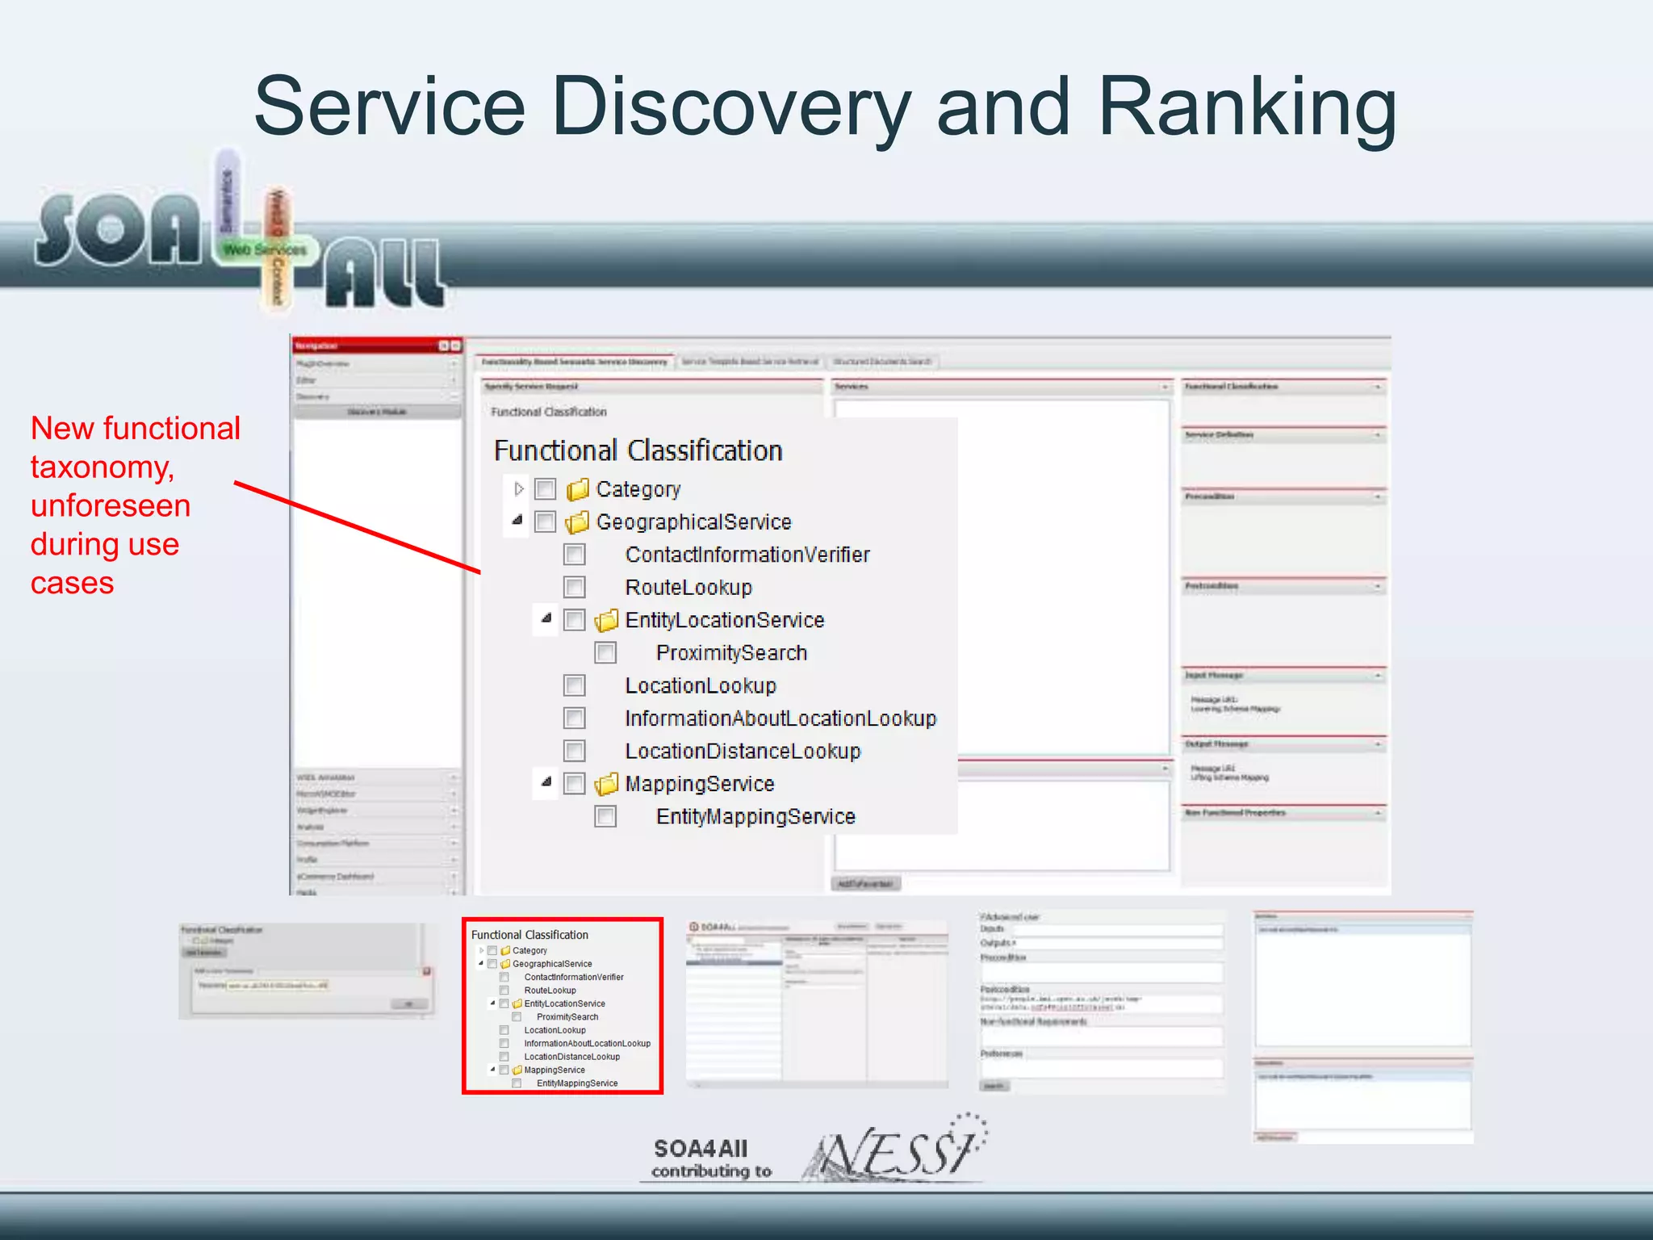1653x1240 pixels.
Task: Collapse the Service Definition panel arrow
Action: point(1378,435)
